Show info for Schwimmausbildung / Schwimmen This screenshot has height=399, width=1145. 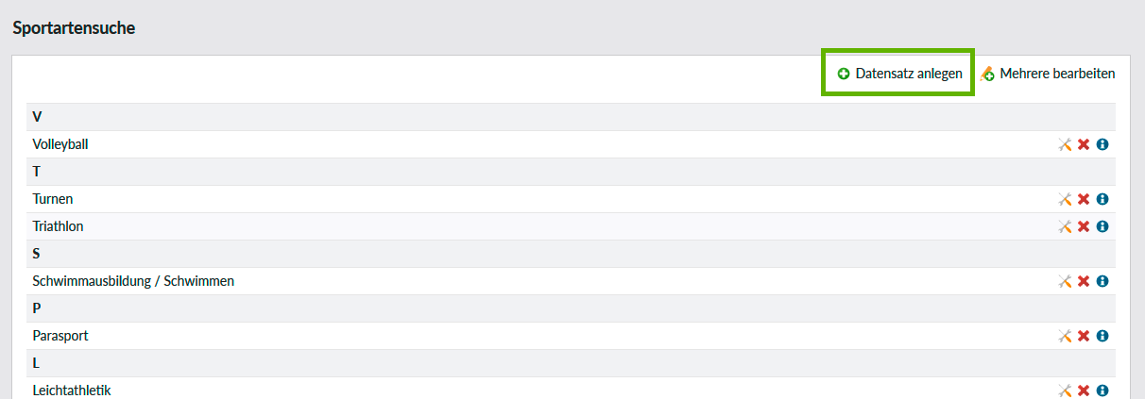[1102, 282]
